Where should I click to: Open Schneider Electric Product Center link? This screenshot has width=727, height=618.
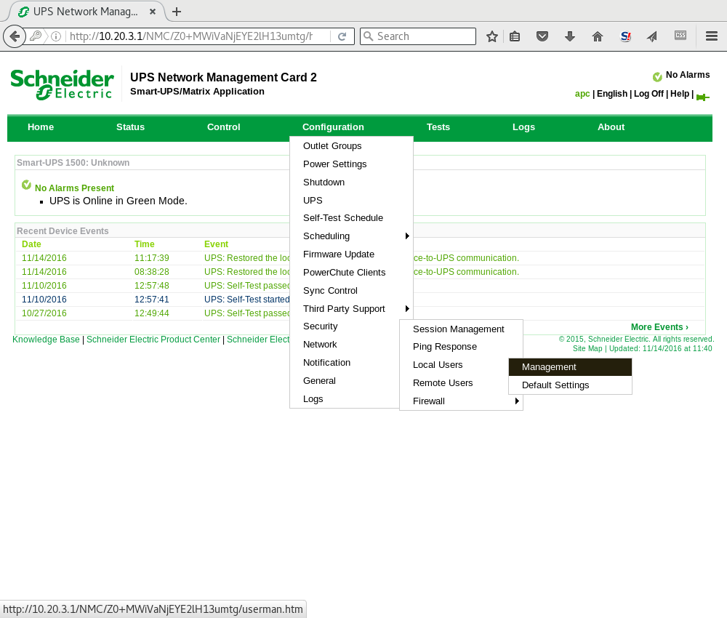pyautogui.click(x=153, y=340)
